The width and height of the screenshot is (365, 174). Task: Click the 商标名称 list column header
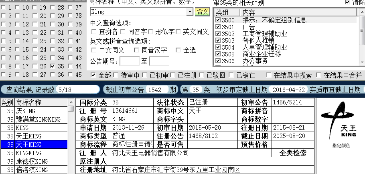coord(41,102)
